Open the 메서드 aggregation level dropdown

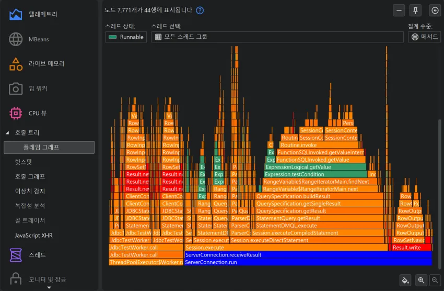(x=424, y=37)
